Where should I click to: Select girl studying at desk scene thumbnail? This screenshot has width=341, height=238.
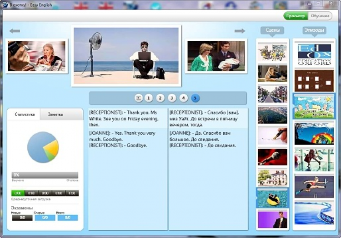[x=272, y=74]
